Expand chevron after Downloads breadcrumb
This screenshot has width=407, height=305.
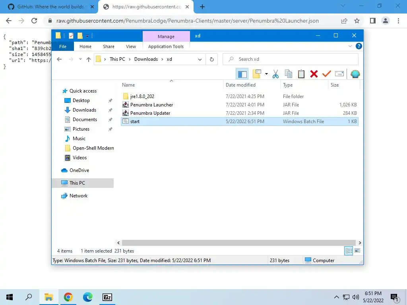[x=162, y=60]
